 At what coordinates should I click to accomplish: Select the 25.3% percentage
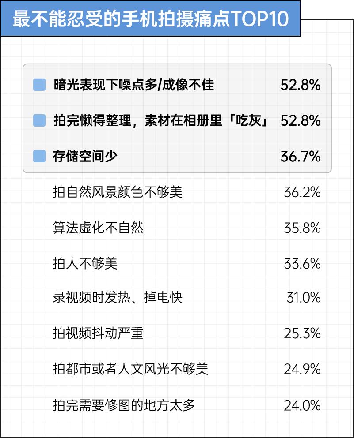pyautogui.click(x=302, y=333)
